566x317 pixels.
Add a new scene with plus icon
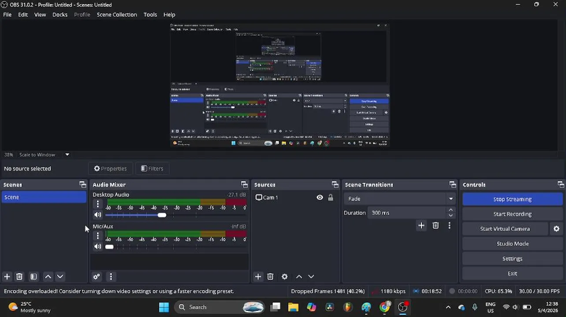coord(7,276)
